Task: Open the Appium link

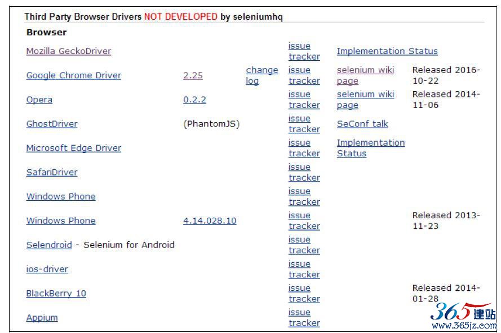Action: coord(42,318)
